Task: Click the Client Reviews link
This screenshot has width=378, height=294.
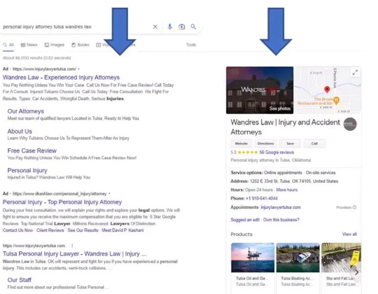Action: 50,230
